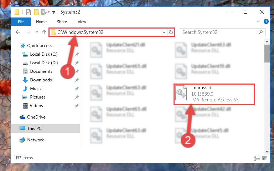Open the Explorer help icon
Viewport: 274px width, 171px height.
click(x=266, y=21)
